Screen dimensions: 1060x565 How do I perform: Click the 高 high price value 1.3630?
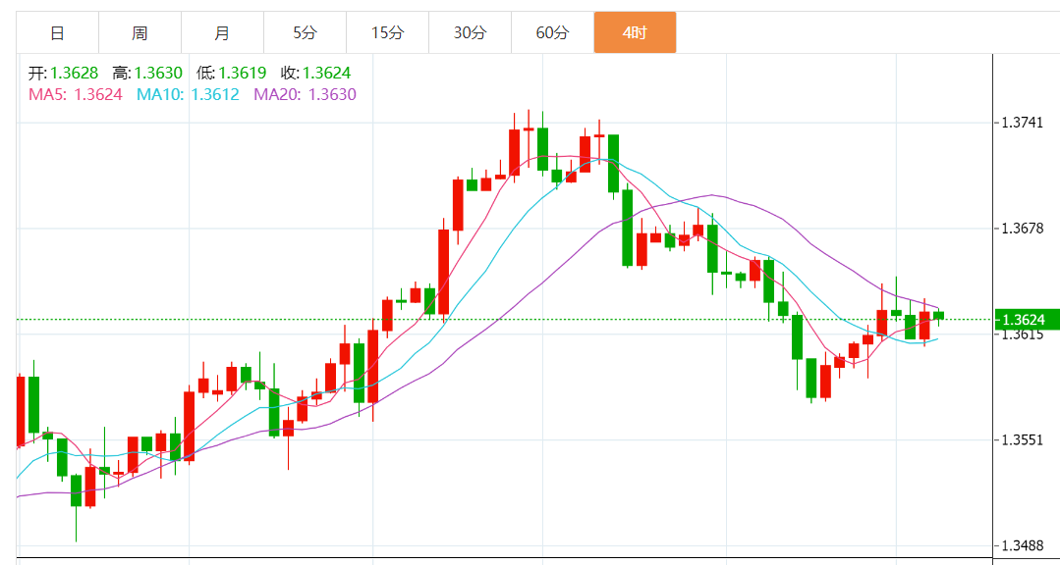(158, 73)
